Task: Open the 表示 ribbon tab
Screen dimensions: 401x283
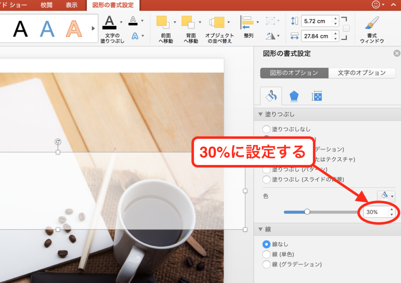Action: click(72, 5)
